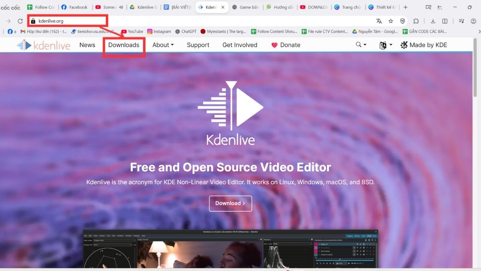Open the extensions puzzle icon
The height and width of the screenshot is (271, 481).
416,21
